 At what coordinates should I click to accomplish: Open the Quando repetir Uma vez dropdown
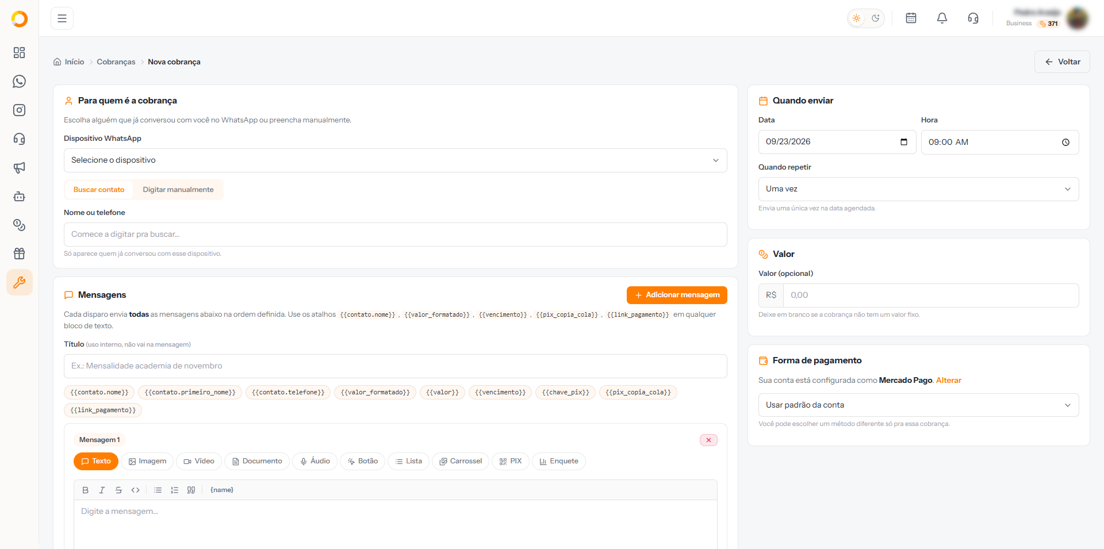click(918, 189)
